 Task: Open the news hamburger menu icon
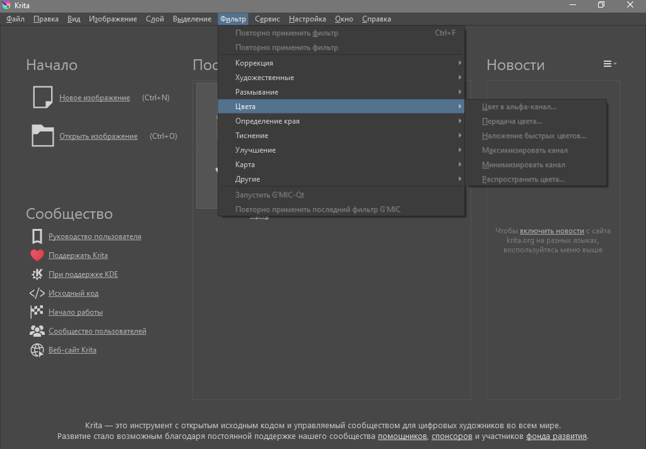click(x=610, y=64)
